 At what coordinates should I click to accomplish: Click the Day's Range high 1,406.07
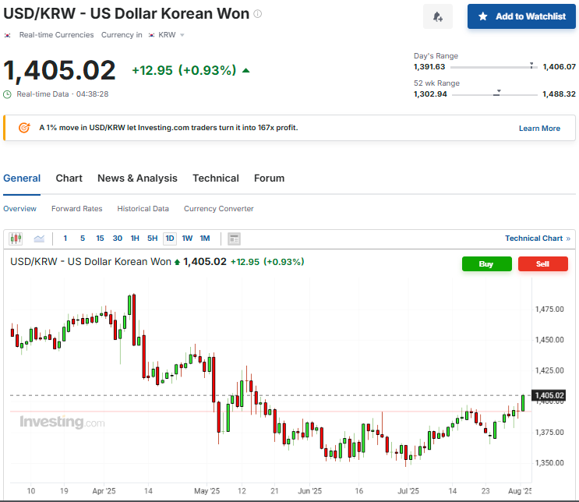click(x=559, y=67)
